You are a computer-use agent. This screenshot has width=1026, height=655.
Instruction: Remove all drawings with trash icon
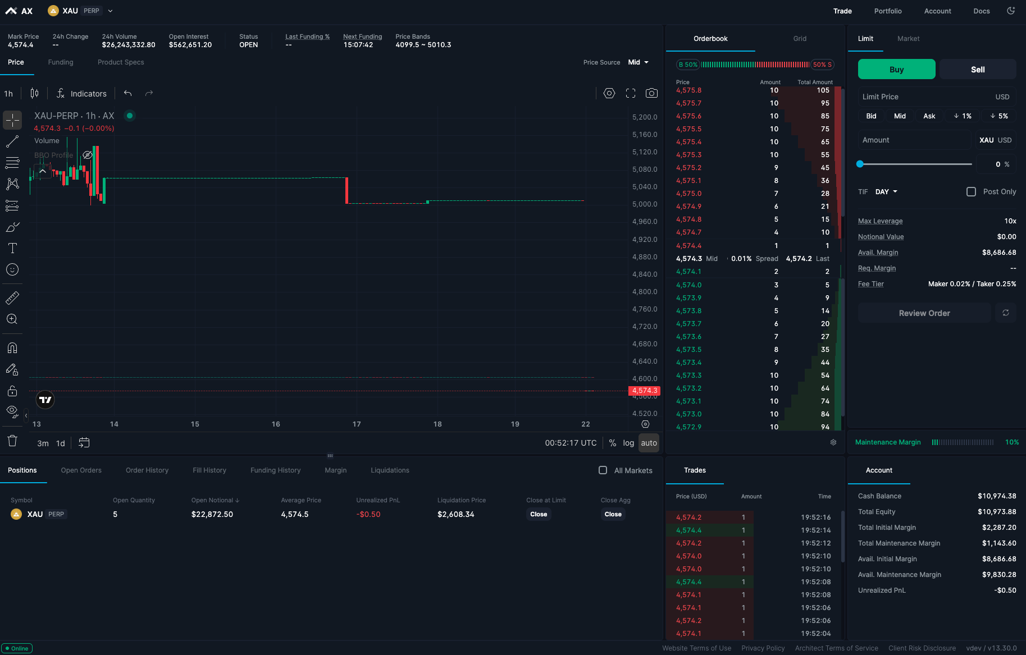click(x=12, y=441)
